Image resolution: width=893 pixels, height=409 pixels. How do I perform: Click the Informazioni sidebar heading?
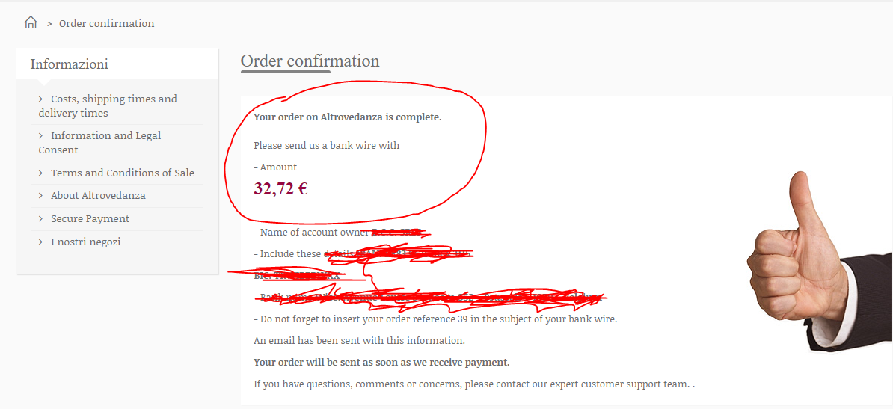pyautogui.click(x=69, y=64)
